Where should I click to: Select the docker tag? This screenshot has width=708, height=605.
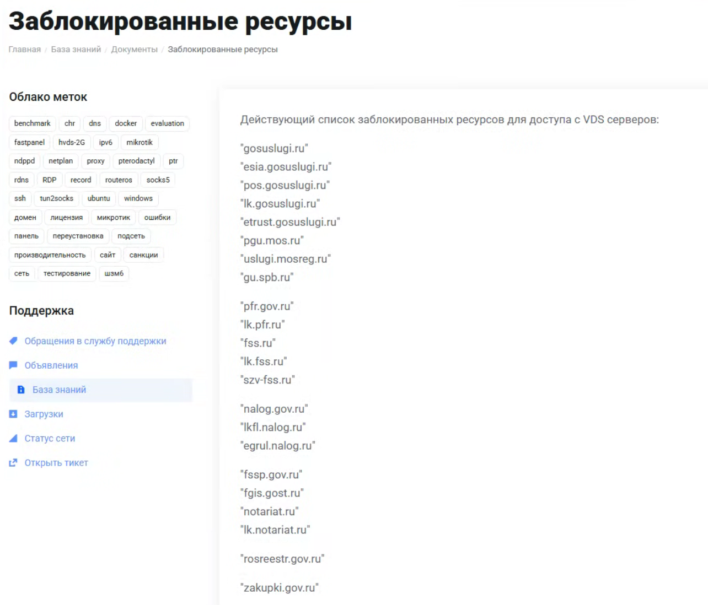(126, 123)
